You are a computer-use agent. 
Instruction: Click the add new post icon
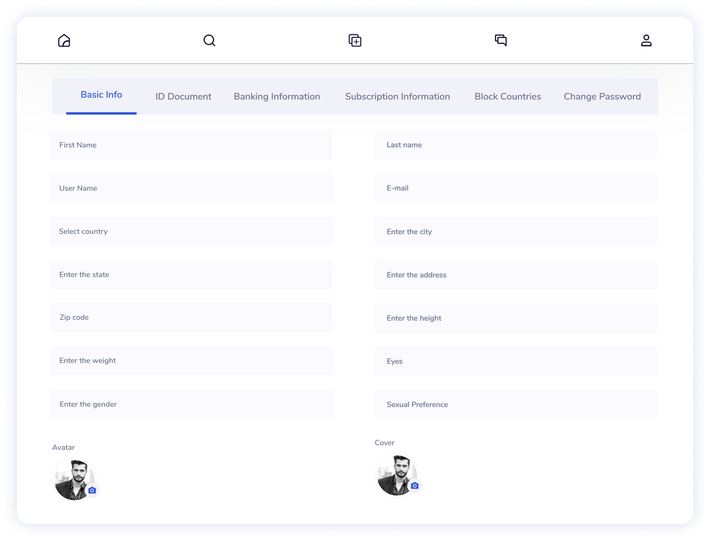coord(355,41)
